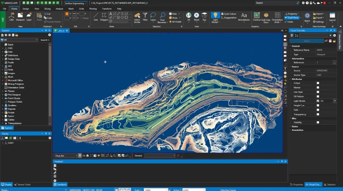Open the Drill Hole Discs tool
This screenshot has width=343, height=191.
point(266,16)
